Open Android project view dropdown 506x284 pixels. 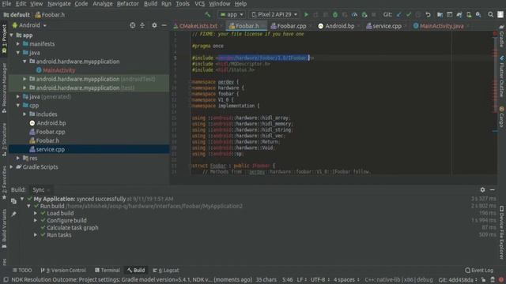(x=29, y=25)
